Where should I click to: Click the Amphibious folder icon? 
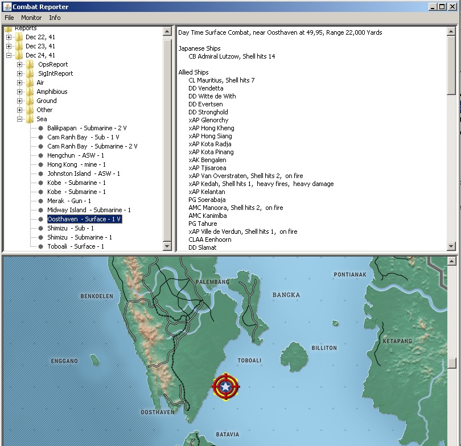click(x=30, y=92)
